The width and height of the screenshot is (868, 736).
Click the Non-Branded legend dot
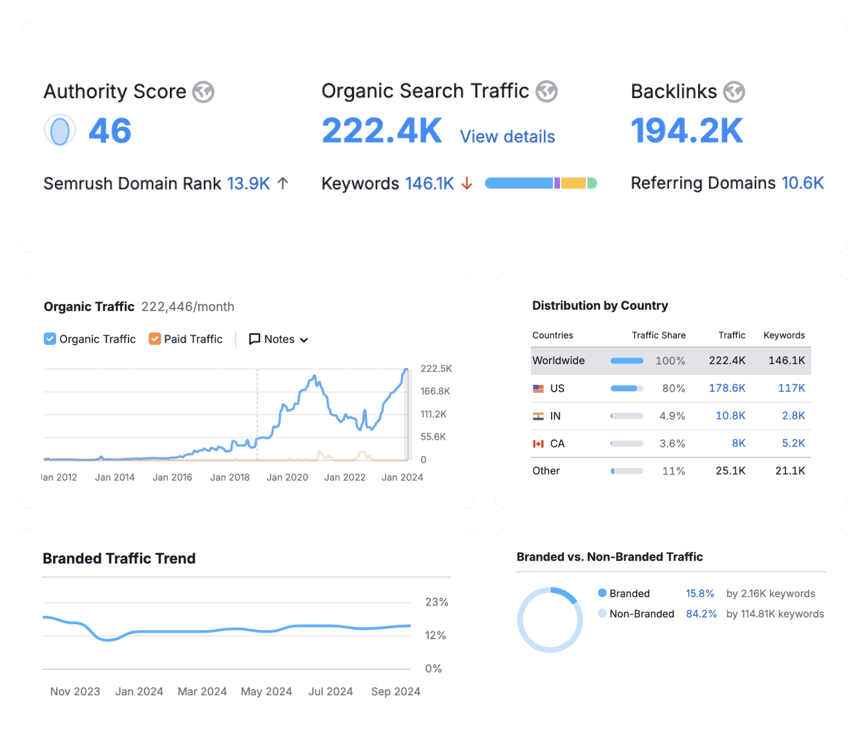coord(602,613)
